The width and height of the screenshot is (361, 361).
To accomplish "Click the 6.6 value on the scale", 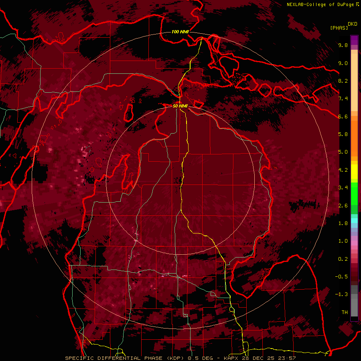I will pos(343,116).
